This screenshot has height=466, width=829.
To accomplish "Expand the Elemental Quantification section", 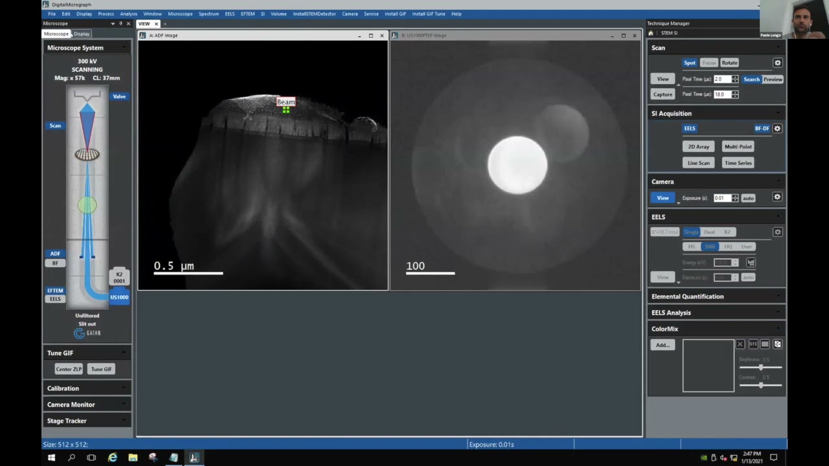I will coord(716,296).
